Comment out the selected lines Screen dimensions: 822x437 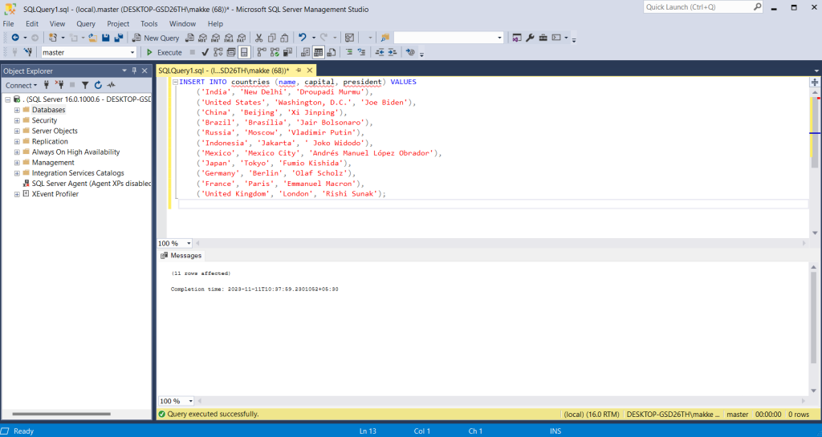348,52
